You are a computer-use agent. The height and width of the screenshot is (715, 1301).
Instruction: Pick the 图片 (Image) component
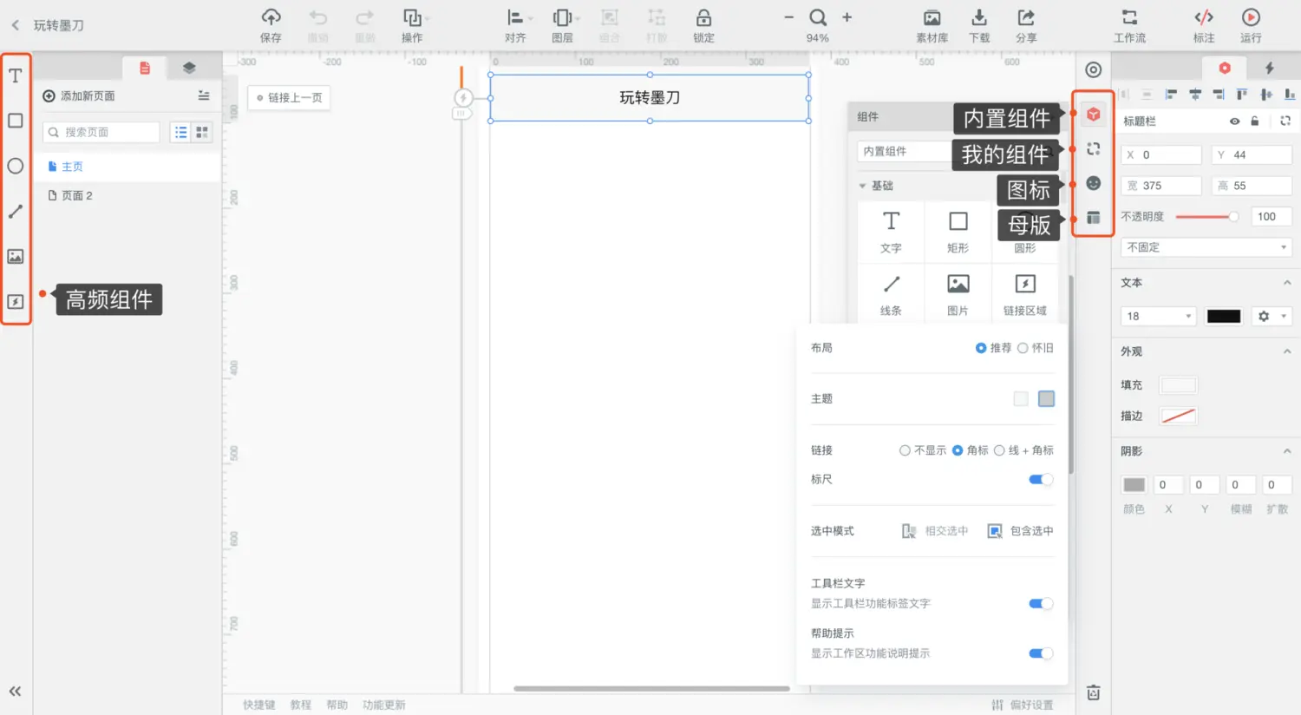[x=958, y=292]
